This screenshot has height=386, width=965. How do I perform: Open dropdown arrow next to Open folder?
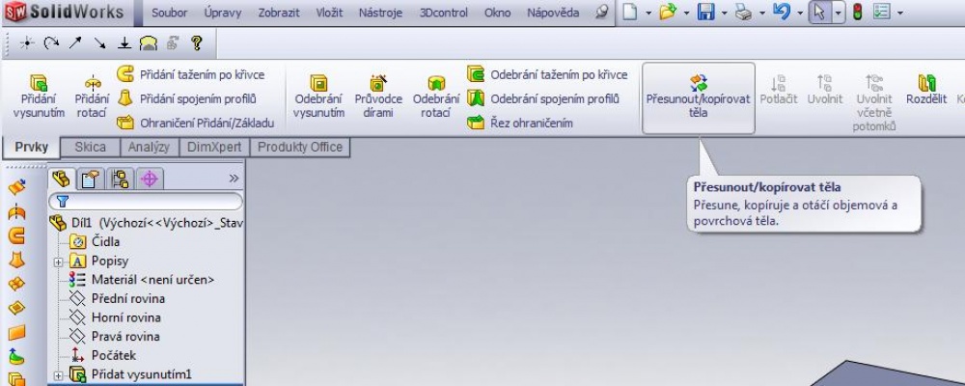[686, 13]
